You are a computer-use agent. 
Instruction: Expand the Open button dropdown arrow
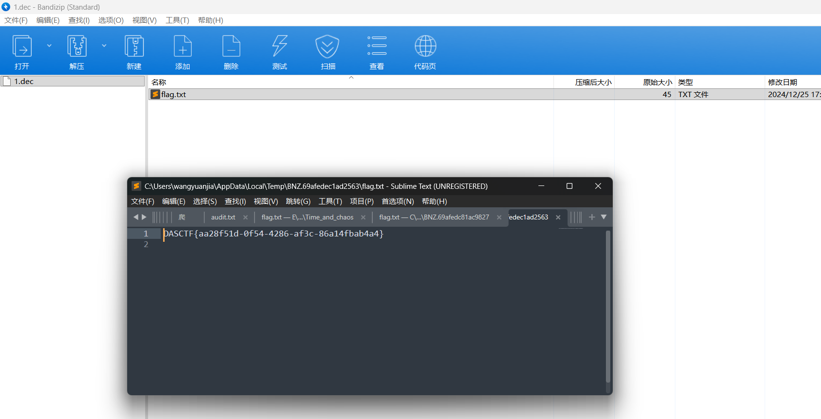pyautogui.click(x=49, y=46)
